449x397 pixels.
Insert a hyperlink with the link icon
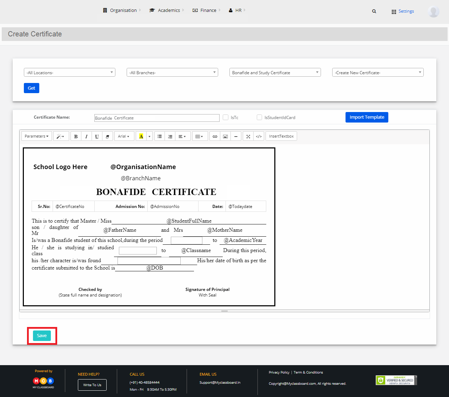(215, 136)
